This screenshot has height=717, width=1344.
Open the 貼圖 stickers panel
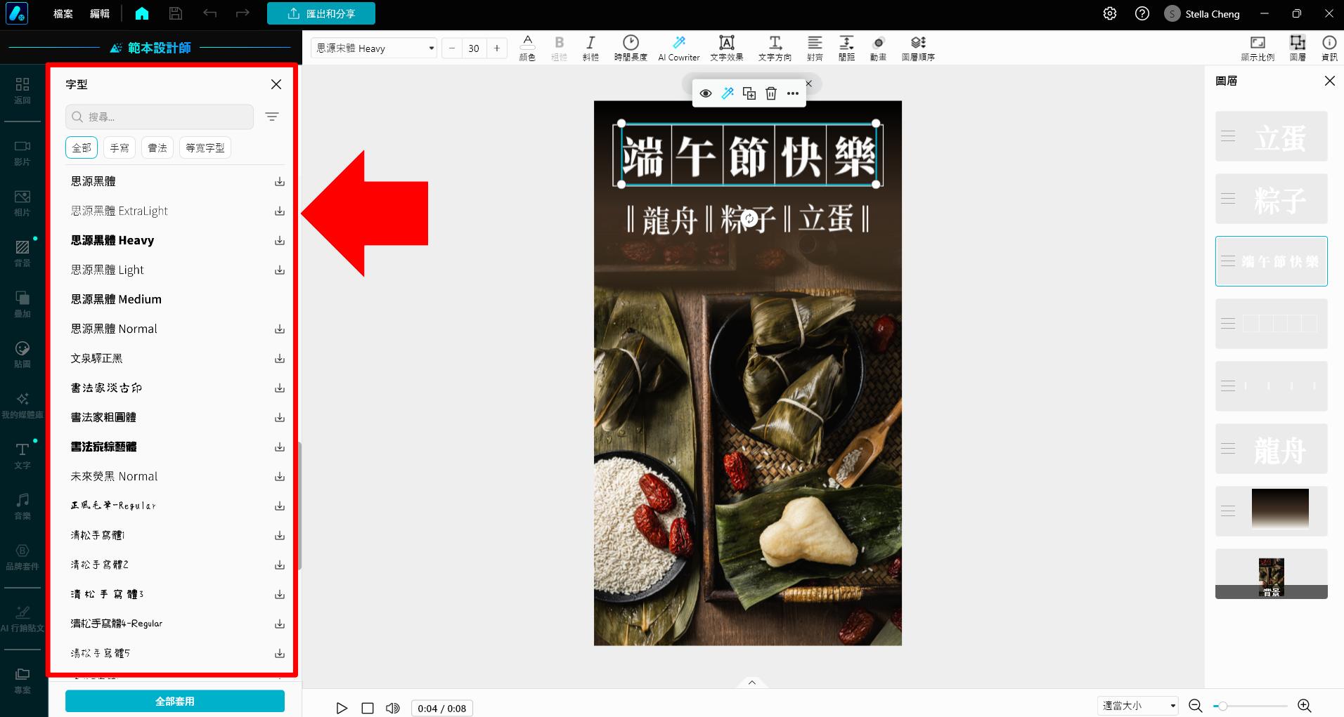click(22, 355)
